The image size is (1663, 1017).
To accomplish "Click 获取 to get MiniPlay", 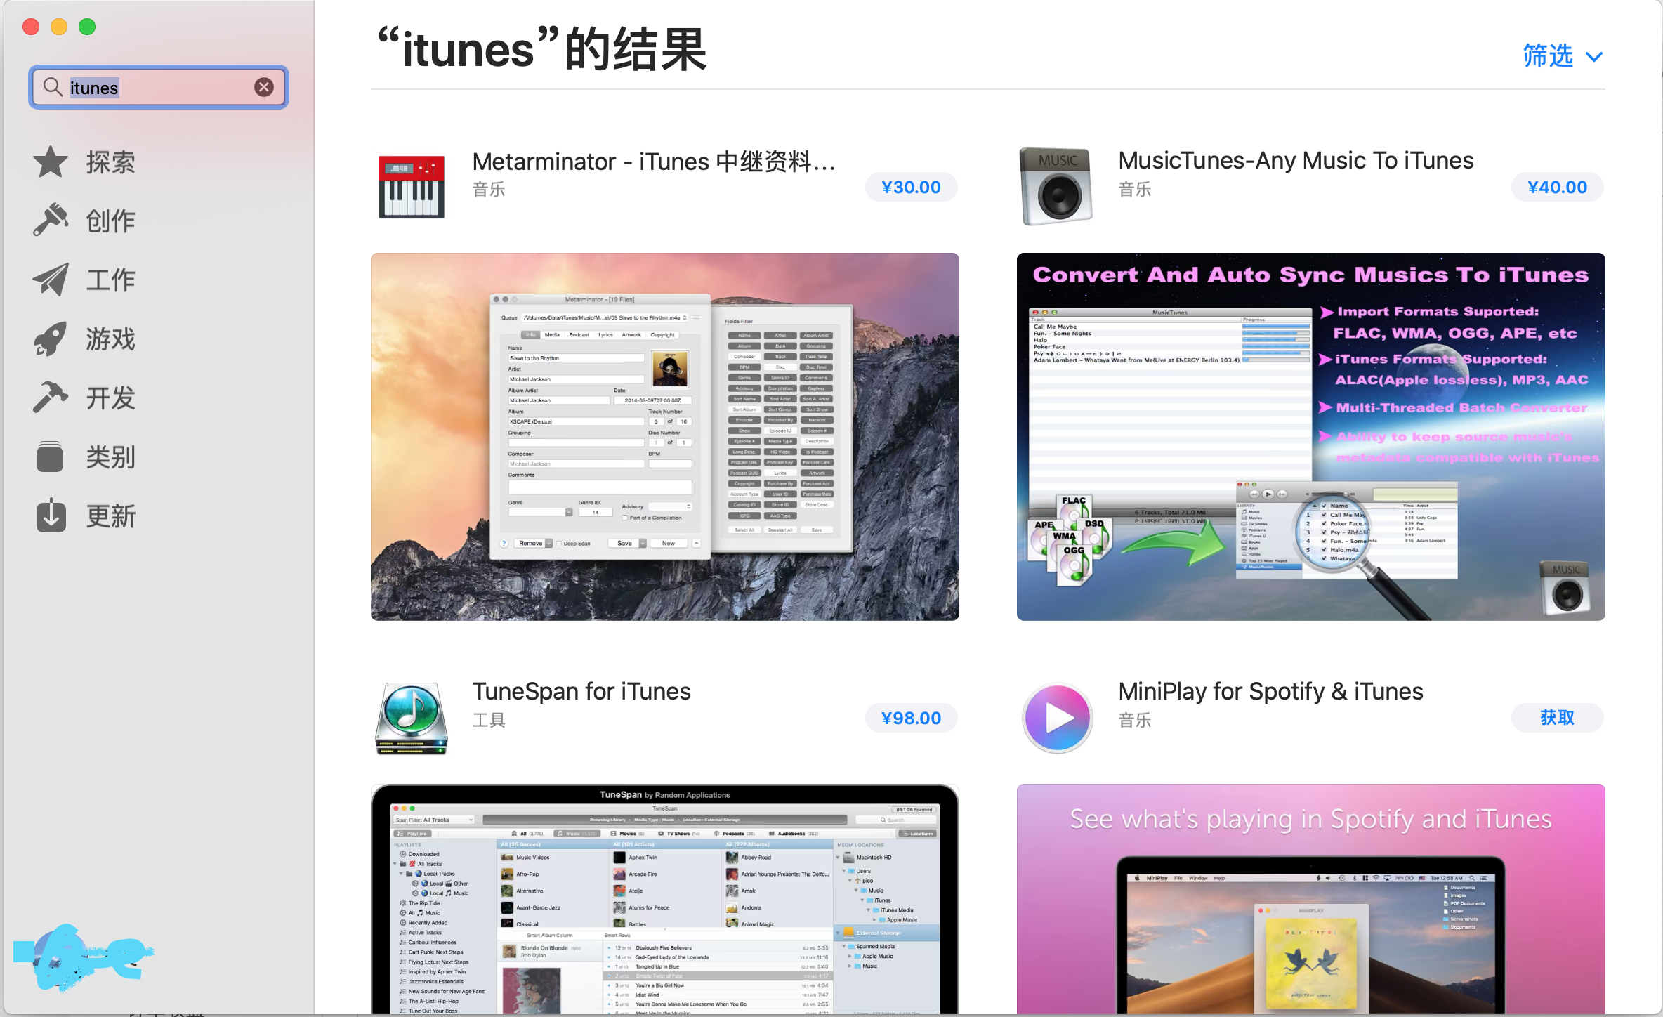I will click(1557, 718).
